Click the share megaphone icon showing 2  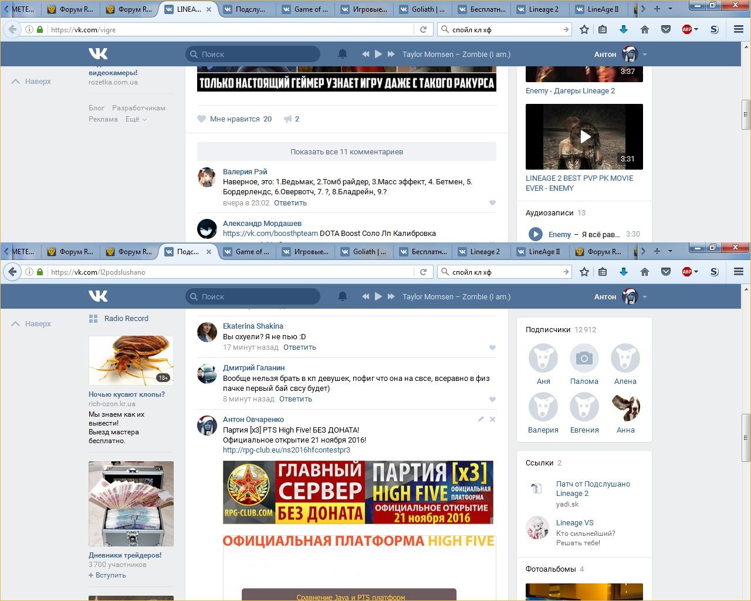click(x=288, y=119)
